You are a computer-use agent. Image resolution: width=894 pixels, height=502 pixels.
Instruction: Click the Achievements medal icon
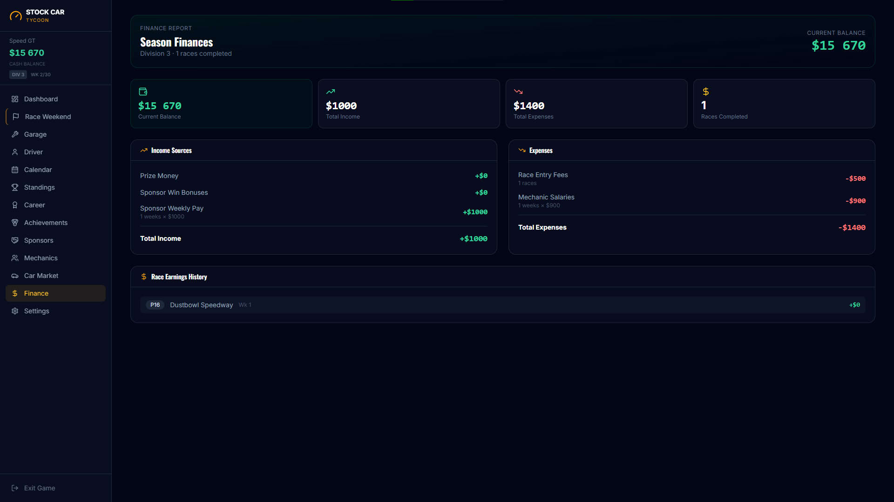pos(15,223)
